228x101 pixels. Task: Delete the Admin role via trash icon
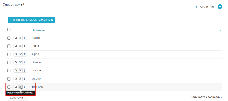pyautogui.click(x=25, y=38)
